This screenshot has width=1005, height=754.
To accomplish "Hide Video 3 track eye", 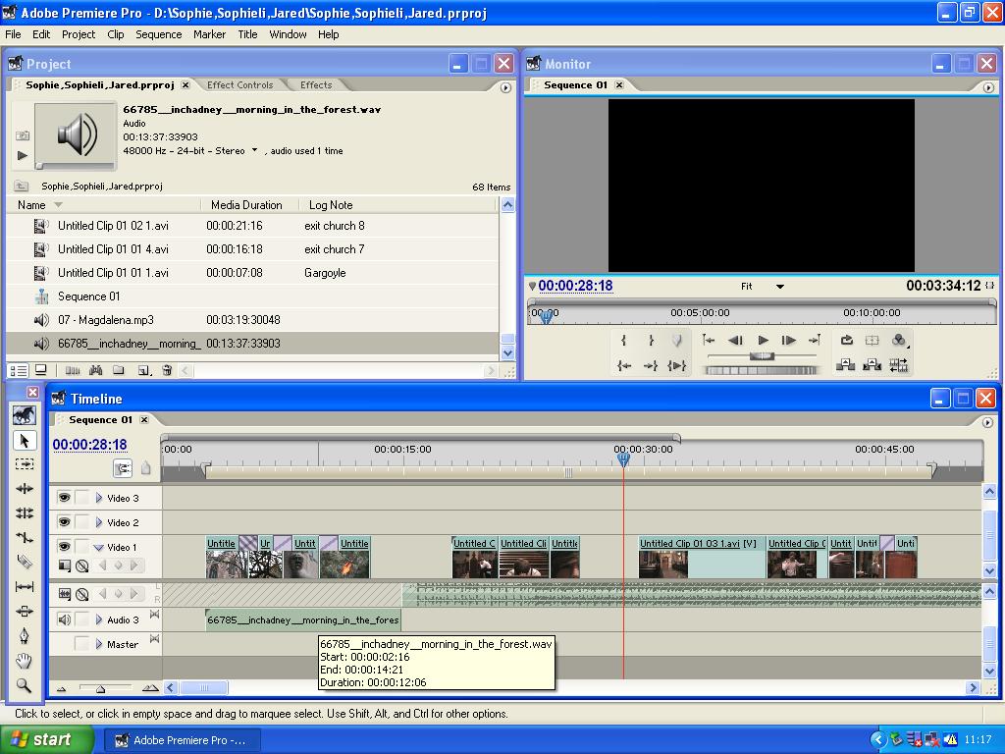I will 64,498.
